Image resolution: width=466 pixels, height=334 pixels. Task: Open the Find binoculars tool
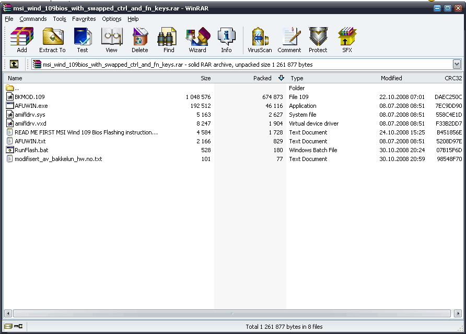click(169, 40)
